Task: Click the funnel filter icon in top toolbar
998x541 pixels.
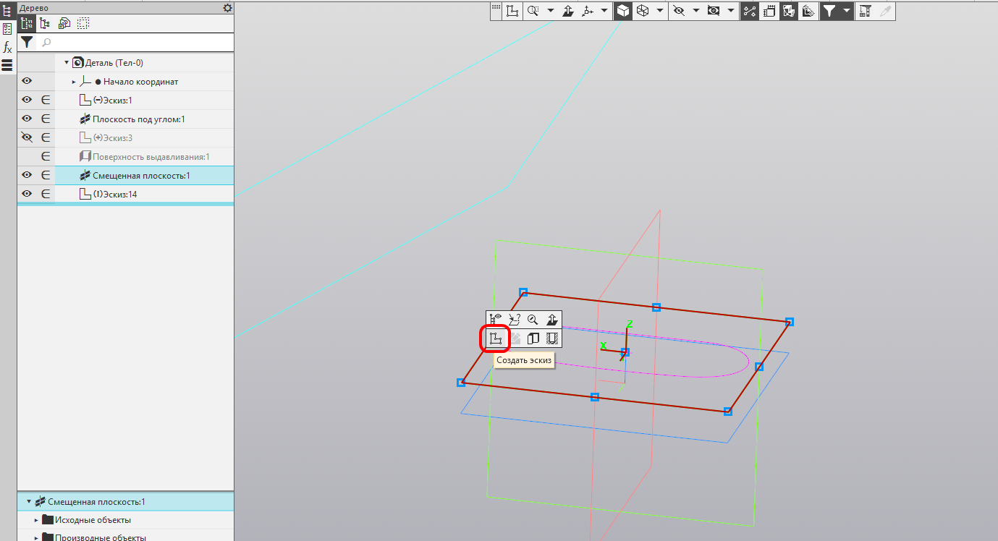Action: [x=829, y=11]
